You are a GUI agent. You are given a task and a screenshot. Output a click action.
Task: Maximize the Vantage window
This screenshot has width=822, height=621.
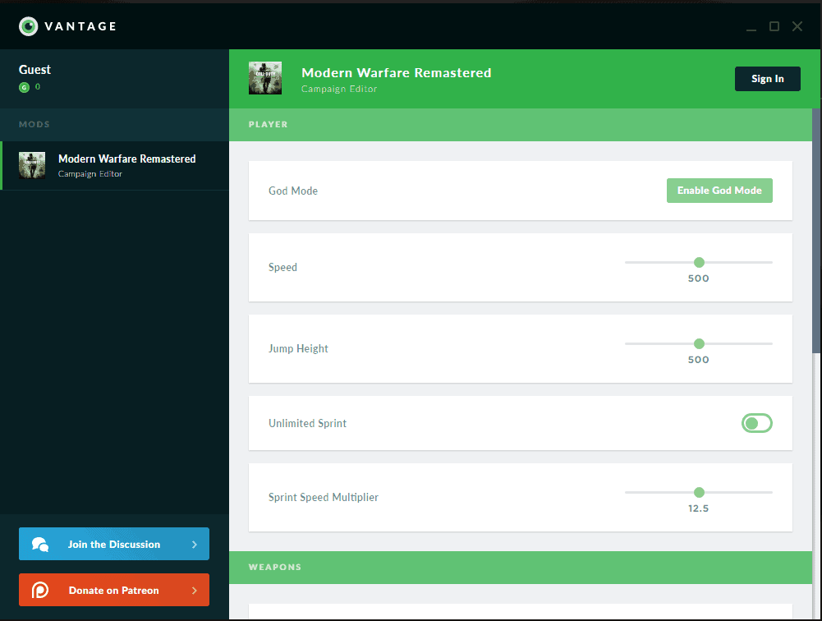[774, 26]
